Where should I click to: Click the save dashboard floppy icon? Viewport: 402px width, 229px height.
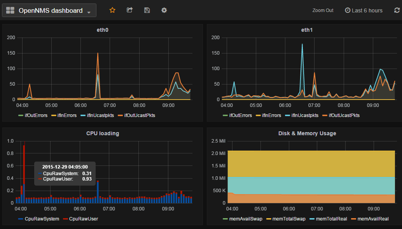(x=147, y=10)
